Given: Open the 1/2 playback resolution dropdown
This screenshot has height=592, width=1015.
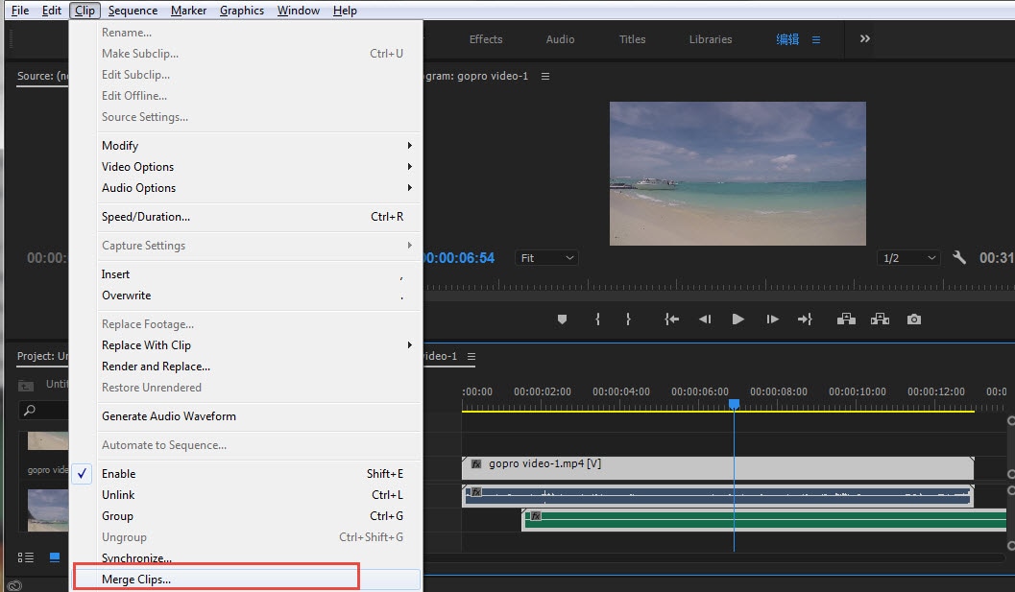Looking at the screenshot, I should tap(907, 258).
